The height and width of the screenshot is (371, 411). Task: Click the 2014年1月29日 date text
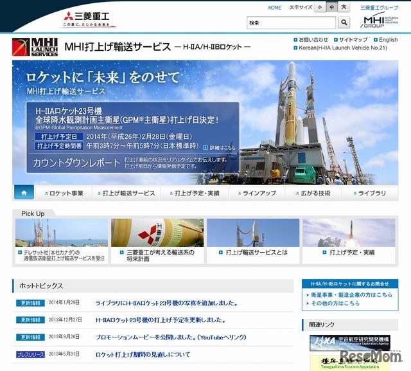coord(64,302)
